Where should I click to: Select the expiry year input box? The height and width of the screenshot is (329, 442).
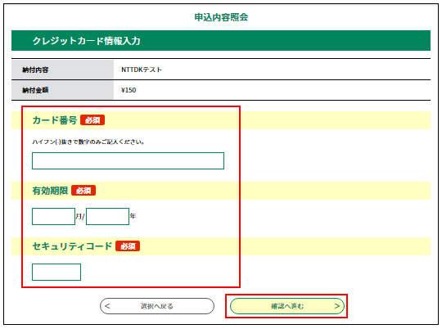(108, 216)
